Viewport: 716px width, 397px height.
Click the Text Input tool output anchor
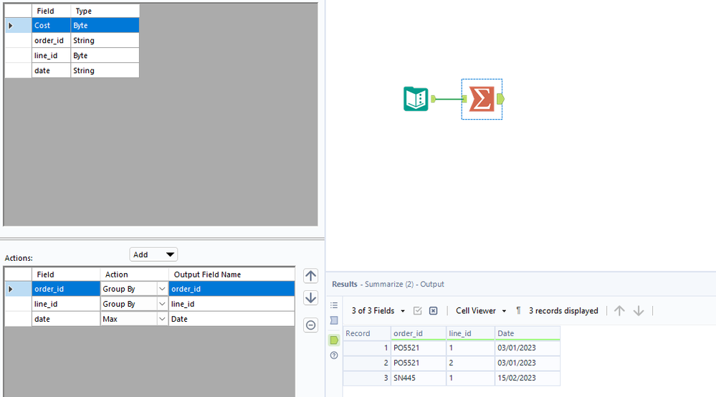(433, 99)
